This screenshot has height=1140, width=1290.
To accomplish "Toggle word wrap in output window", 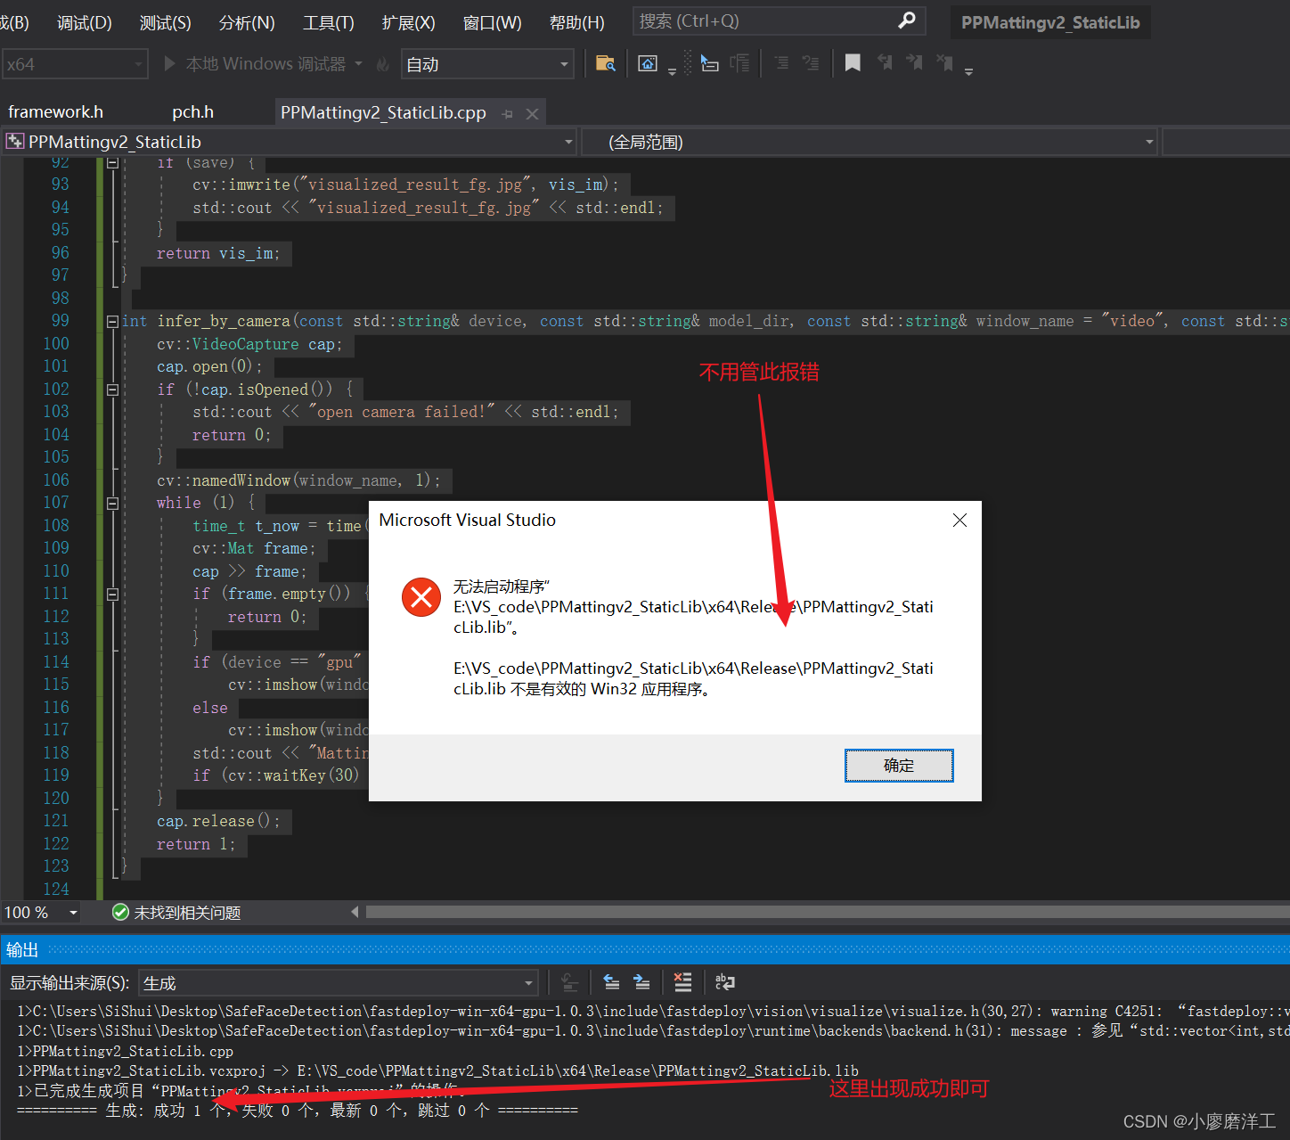I will [724, 982].
